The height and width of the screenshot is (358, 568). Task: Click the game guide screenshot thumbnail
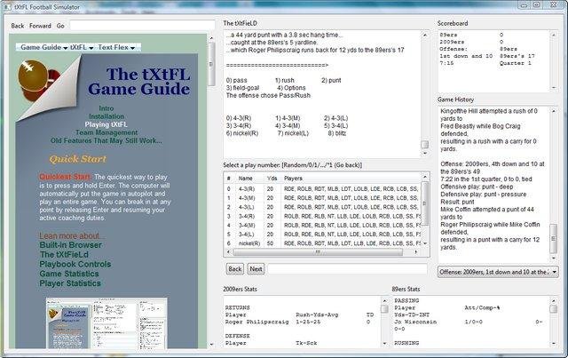[x=106, y=323]
